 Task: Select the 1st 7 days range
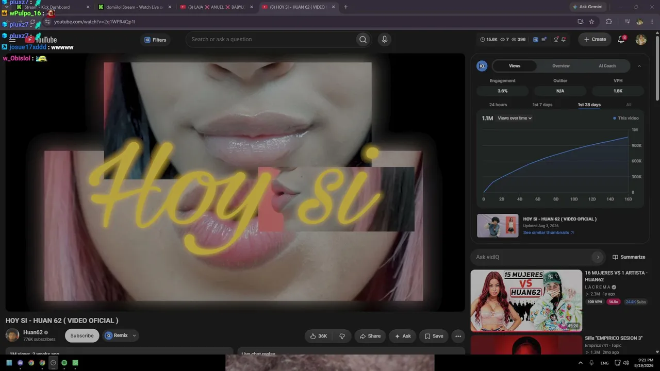pos(542,105)
